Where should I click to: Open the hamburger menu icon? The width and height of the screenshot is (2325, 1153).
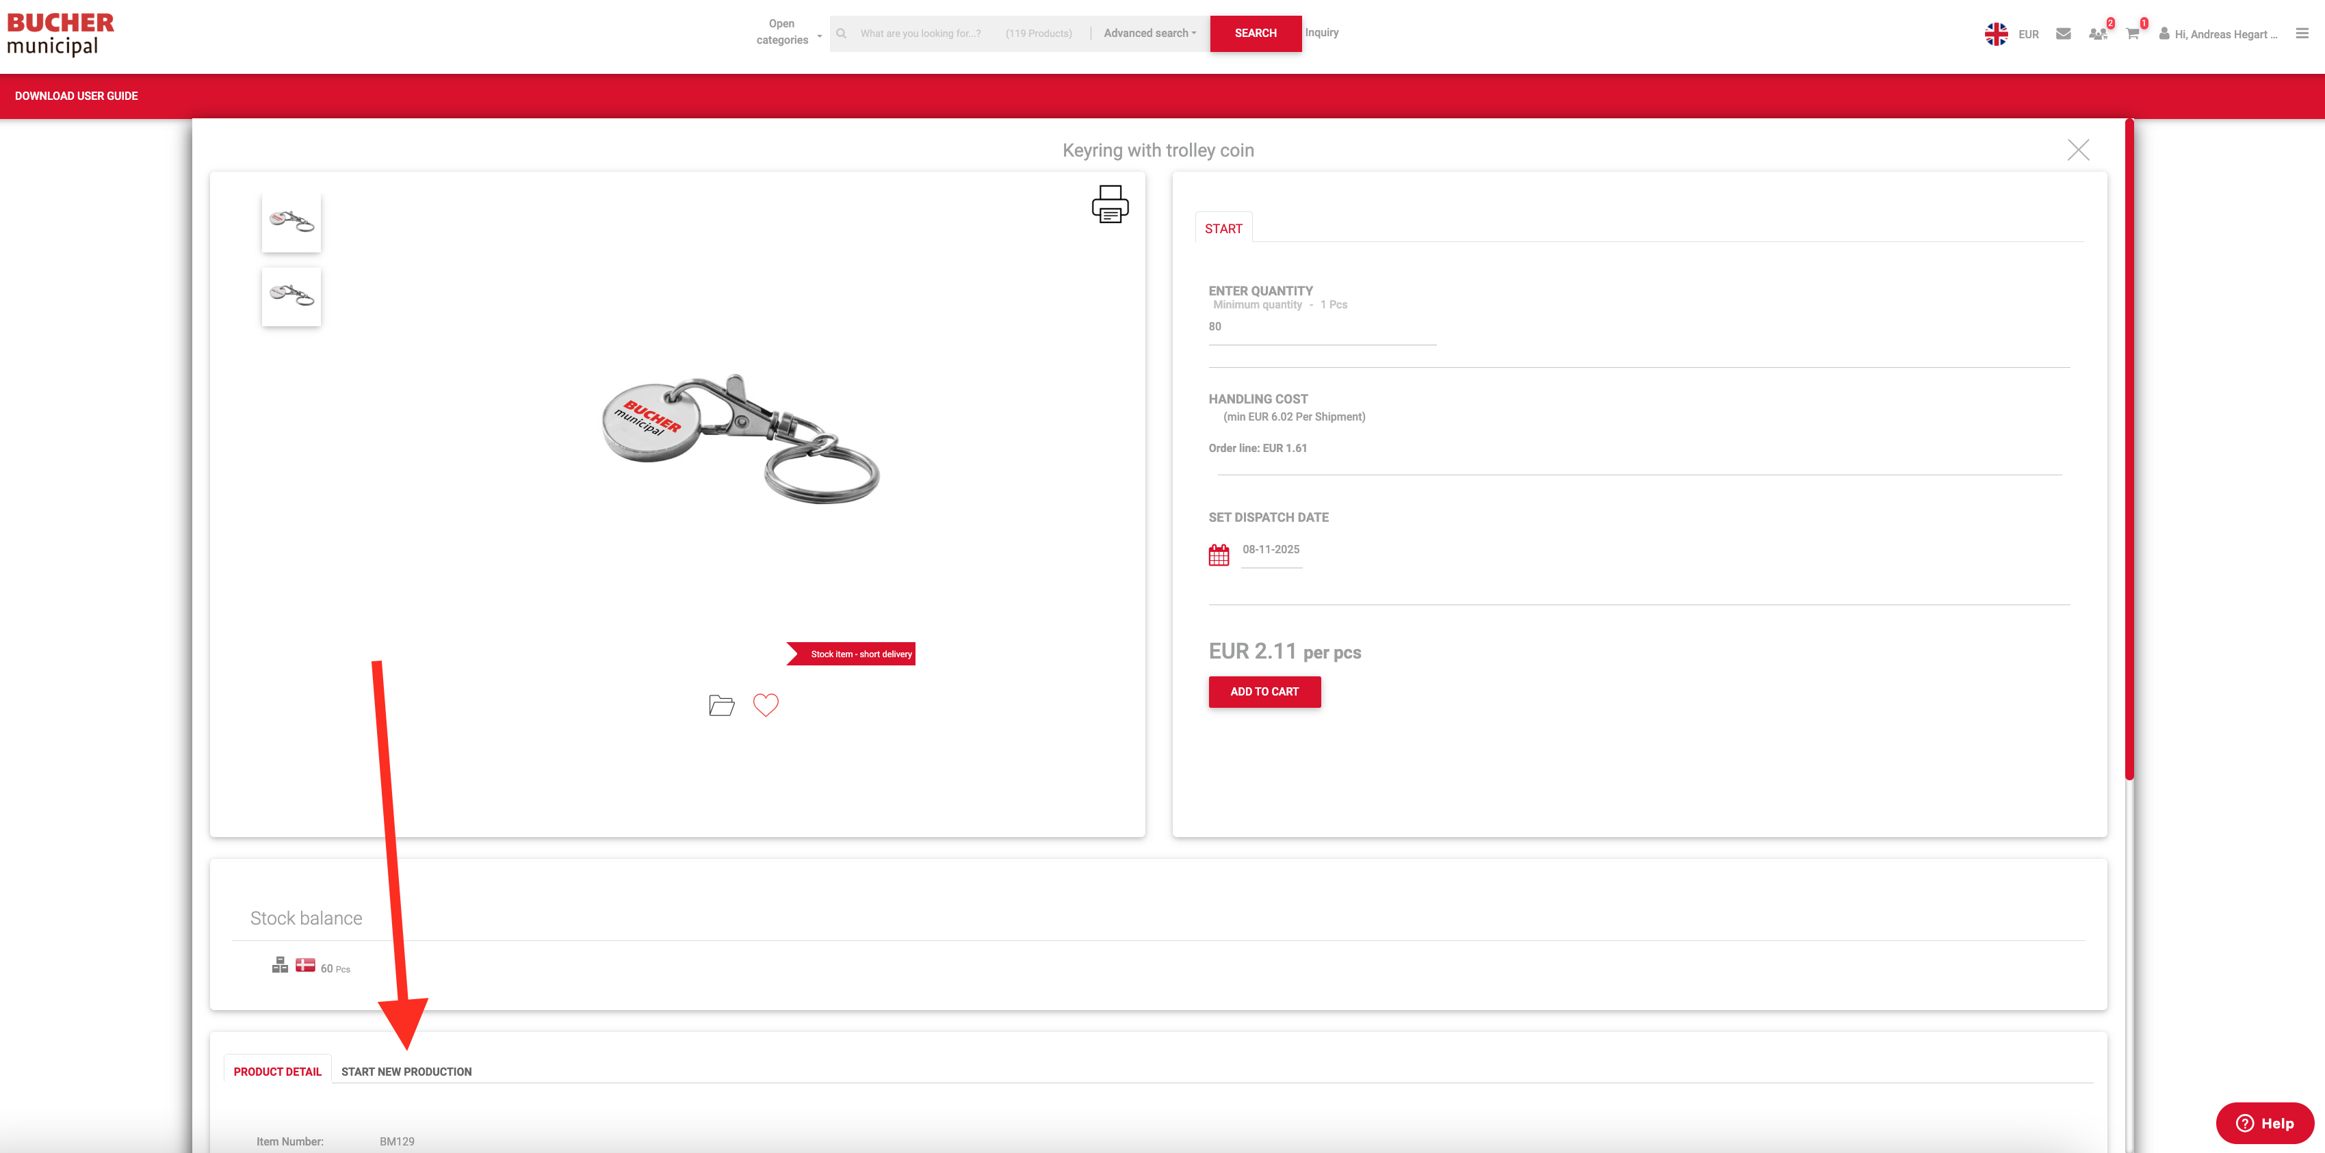point(2302,34)
